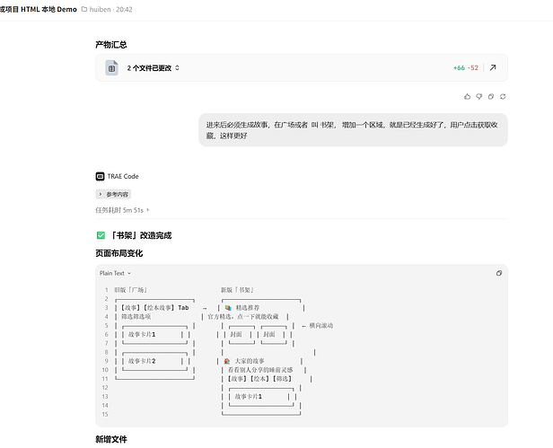The height and width of the screenshot is (448, 553).
Task: Click the thumbs up feedback icon
Action: pos(468,96)
